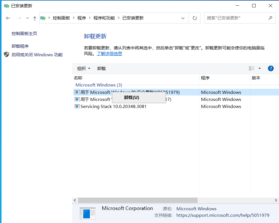The width and height of the screenshot is (279, 223).
Task: Expand chevron after 控制面板 breadcrumb
Action: pyautogui.click(x=73, y=18)
